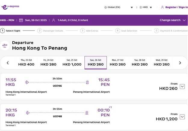Open the Global (EN) language dropdown arrow

pyautogui.click(x=132, y=7)
